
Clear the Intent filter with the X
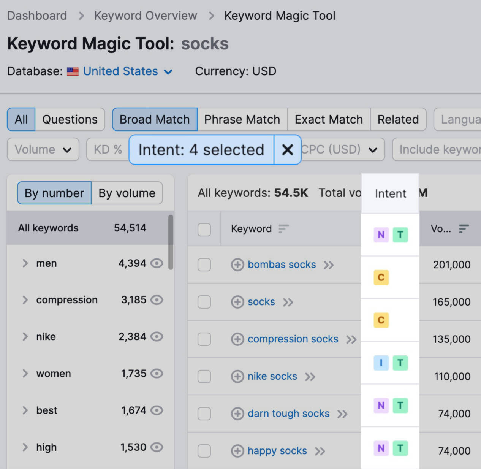coord(288,150)
